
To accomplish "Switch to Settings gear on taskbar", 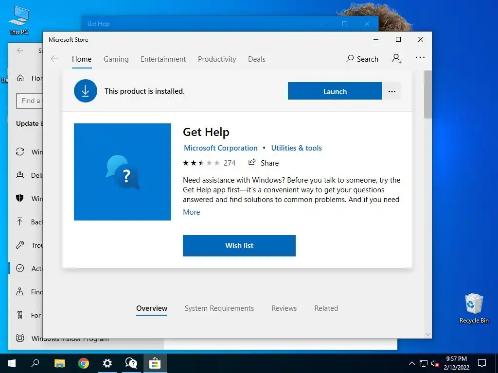I will (x=107, y=363).
